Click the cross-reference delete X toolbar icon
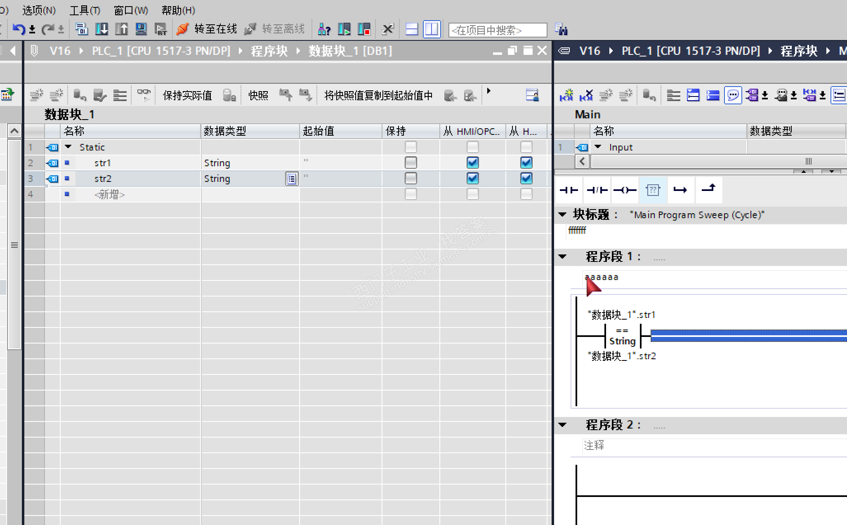Viewport: 847px width, 525px height. pos(387,29)
